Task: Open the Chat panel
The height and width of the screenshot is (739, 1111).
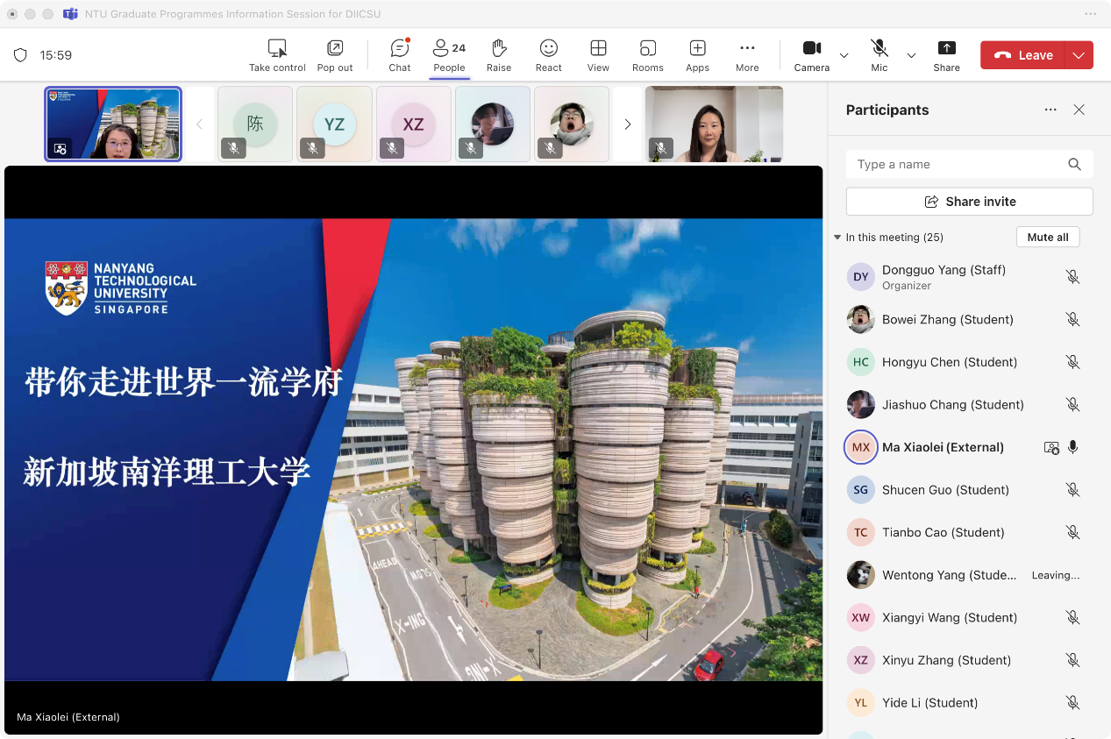Action: click(400, 55)
